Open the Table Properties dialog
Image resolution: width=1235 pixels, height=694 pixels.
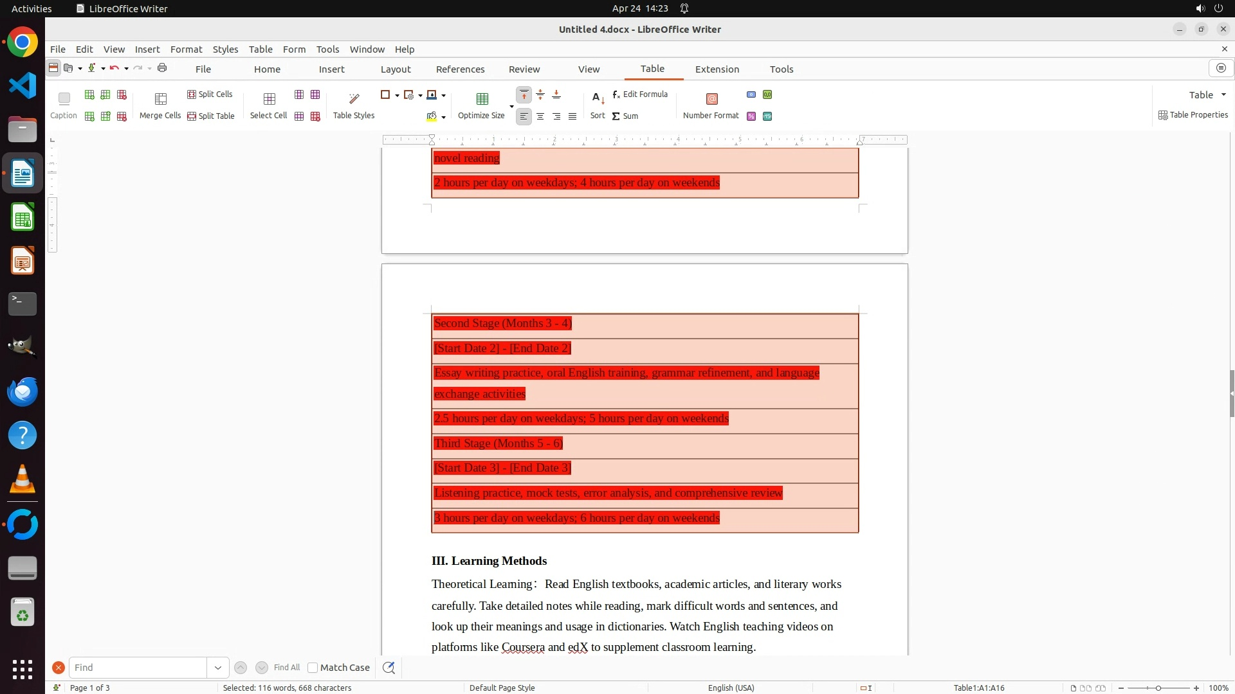[x=1193, y=115]
